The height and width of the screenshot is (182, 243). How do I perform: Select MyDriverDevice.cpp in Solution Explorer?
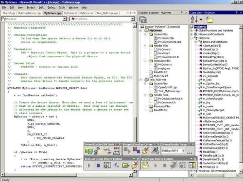(x=170, y=42)
